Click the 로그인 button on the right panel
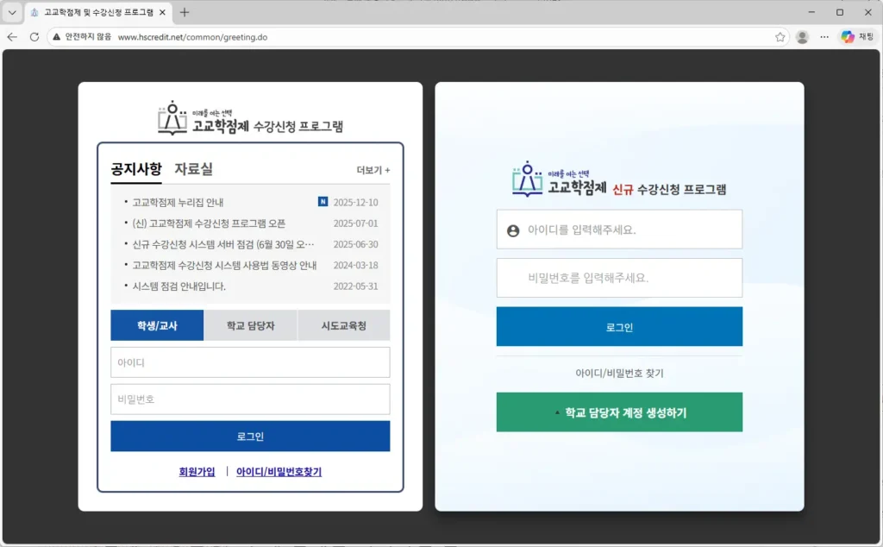This screenshot has width=883, height=547. [619, 326]
